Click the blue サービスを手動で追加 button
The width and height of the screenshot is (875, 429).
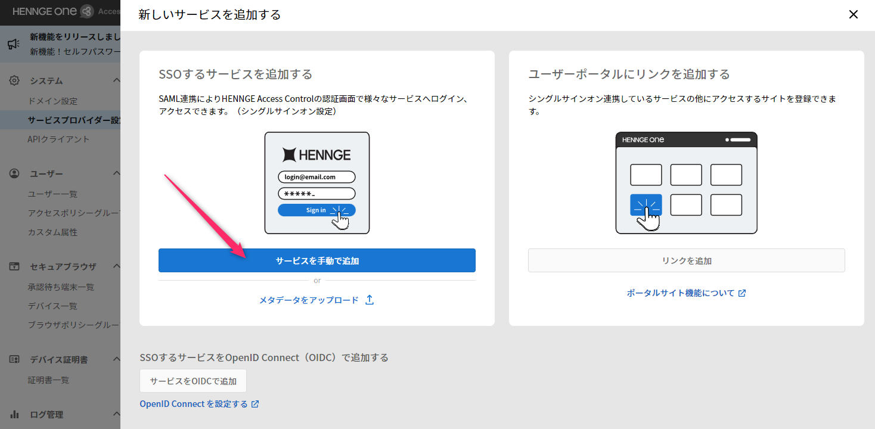coord(317,260)
